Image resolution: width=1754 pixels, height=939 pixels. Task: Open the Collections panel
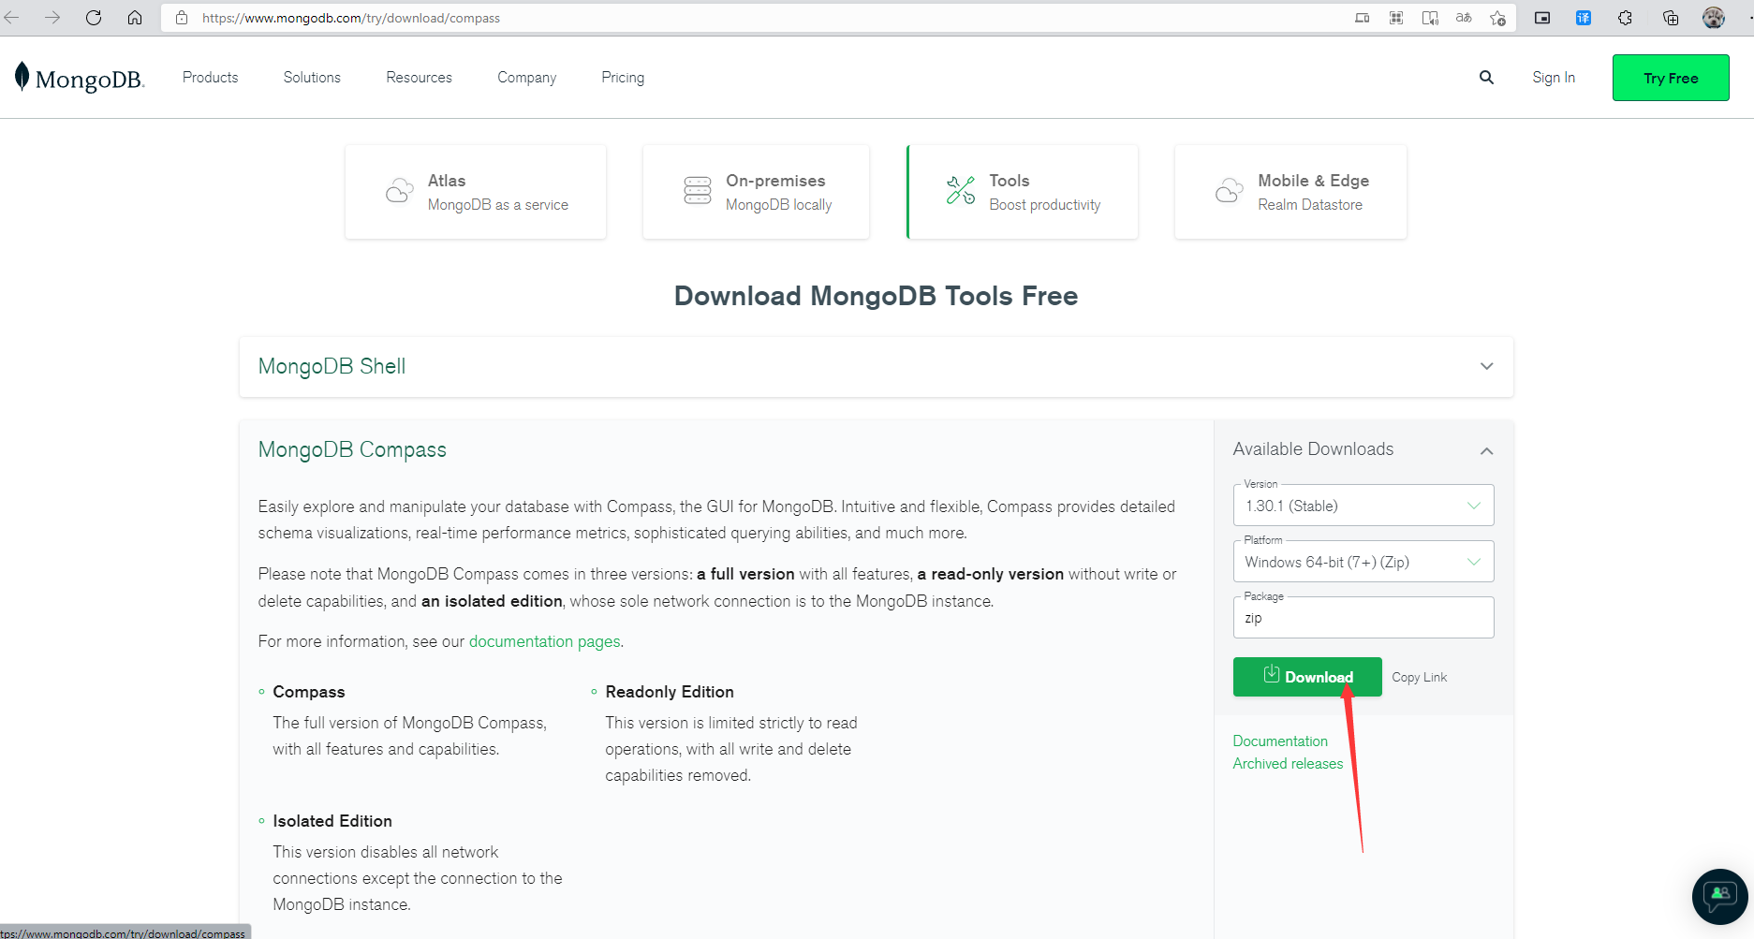pyautogui.click(x=1670, y=18)
